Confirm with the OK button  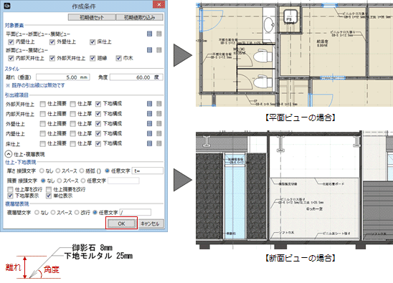click(121, 224)
